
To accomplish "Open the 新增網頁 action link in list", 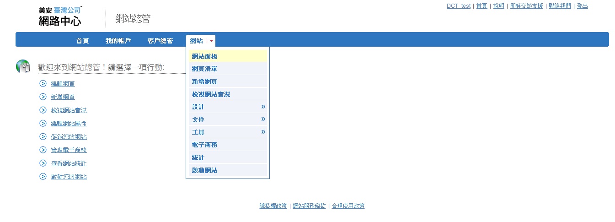I will coord(63,97).
